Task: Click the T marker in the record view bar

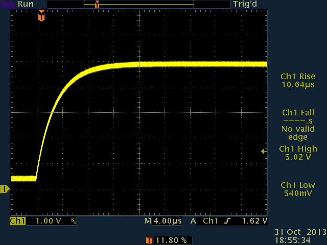Action: click(97, 4)
